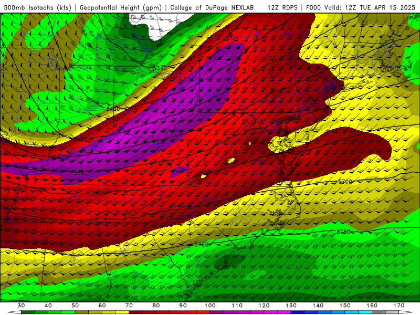Image resolution: width=420 pixels, height=315 pixels.
Task: Click the bright red swatch just below 100
Action: tap(203, 312)
